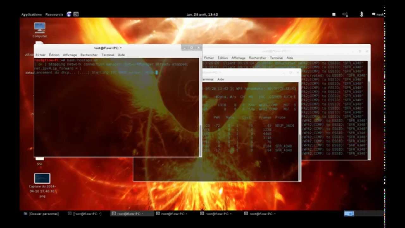
Task: Click the SFR_A340 log terminal's scrollbar
Action: 369,110
